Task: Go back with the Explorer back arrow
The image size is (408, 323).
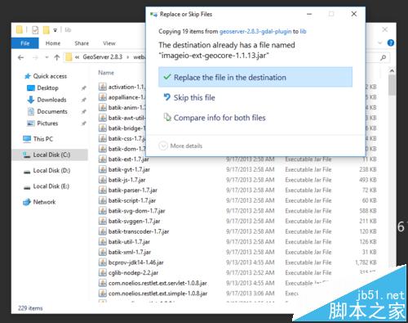Action: (20, 57)
